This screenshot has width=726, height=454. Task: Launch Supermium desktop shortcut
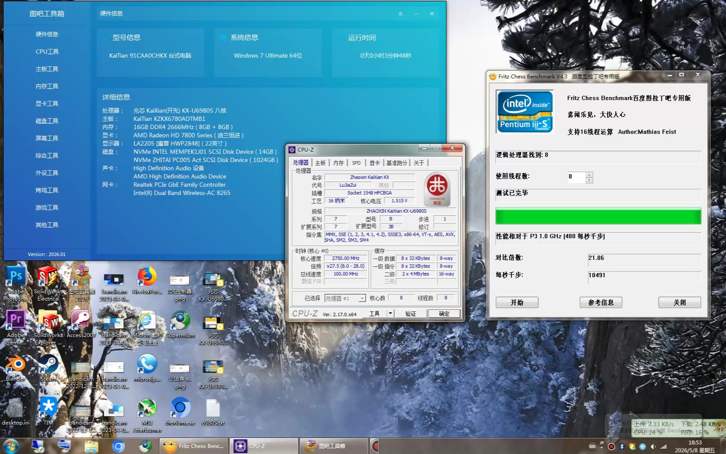coord(180,324)
